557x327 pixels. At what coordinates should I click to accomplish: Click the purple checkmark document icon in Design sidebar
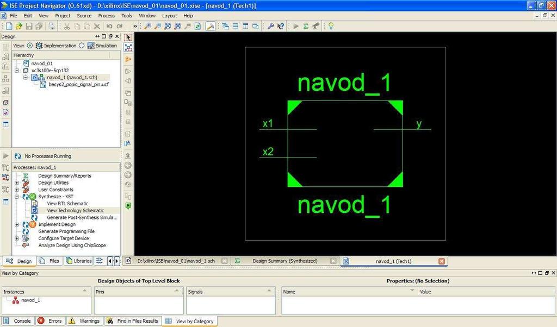point(5,112)
